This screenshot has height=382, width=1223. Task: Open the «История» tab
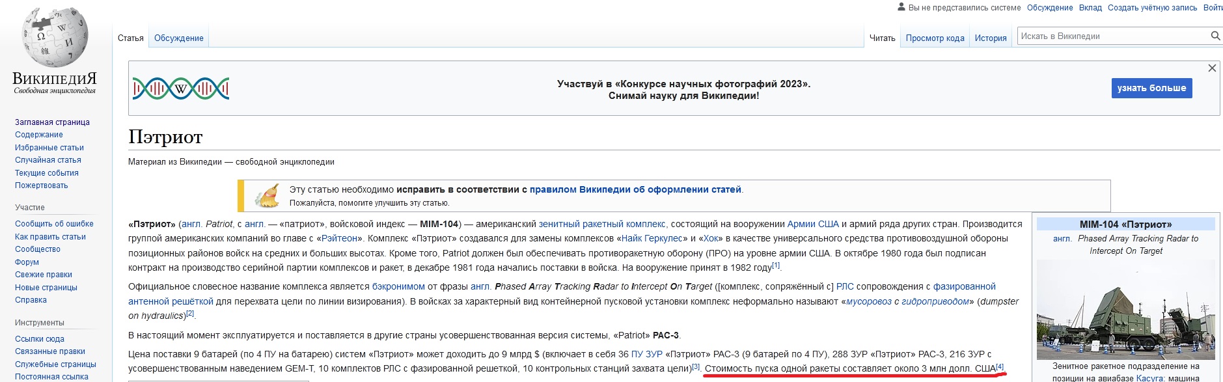pos(991,38)
